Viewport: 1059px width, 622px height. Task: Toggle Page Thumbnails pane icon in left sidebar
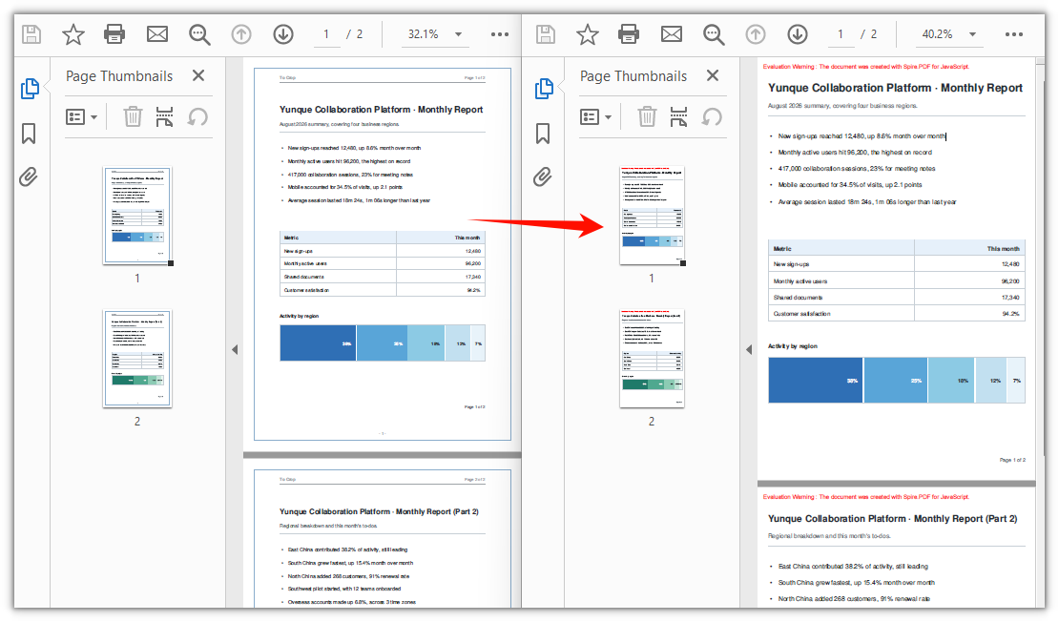click(x=30, y=89)
